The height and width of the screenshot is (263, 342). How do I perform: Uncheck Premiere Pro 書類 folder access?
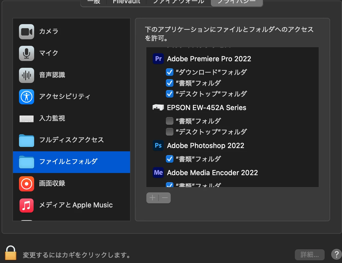(x=170, y=83)
